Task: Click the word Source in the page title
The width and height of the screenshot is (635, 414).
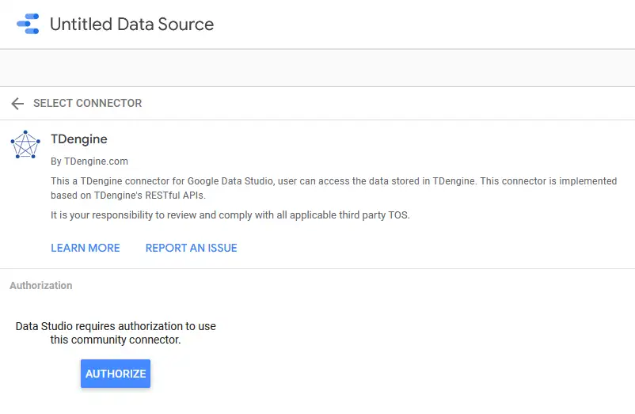Action: click(x=185, y=24)
